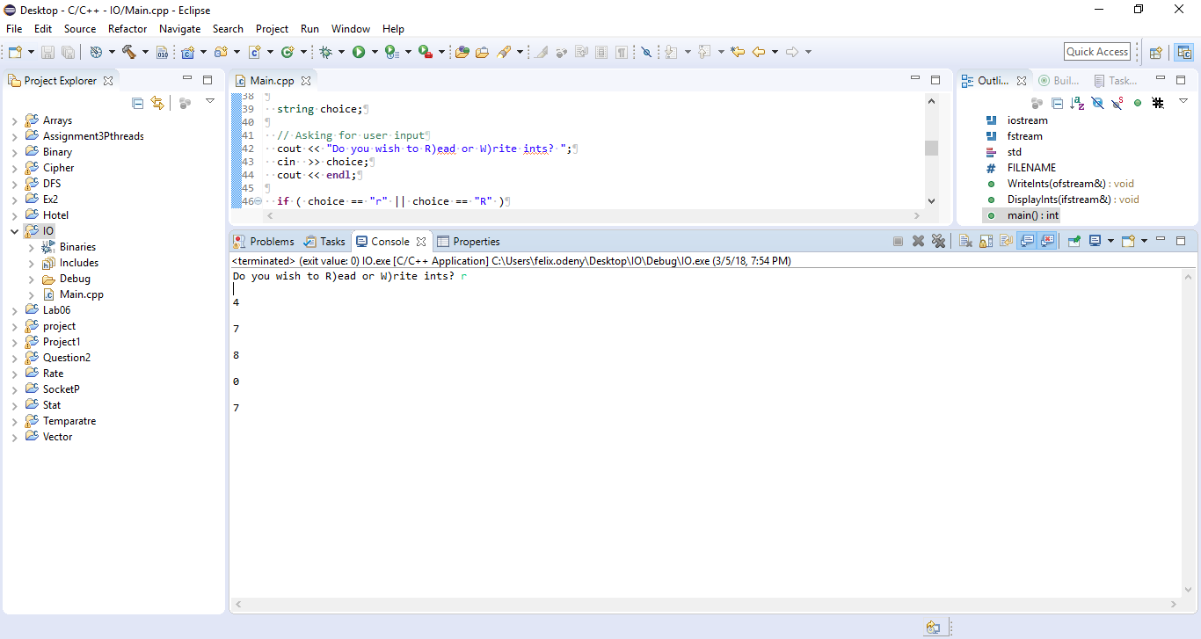Toggle Scroll Lock in the console
Viewport: 1201px width, 639px height.
tap(986, 241)
